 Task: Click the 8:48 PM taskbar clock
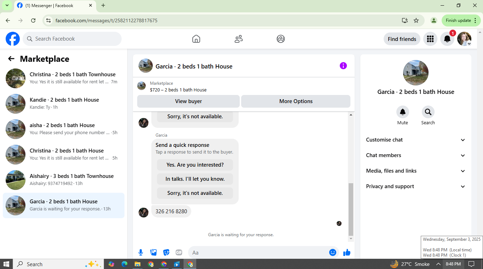click(453, 264)
